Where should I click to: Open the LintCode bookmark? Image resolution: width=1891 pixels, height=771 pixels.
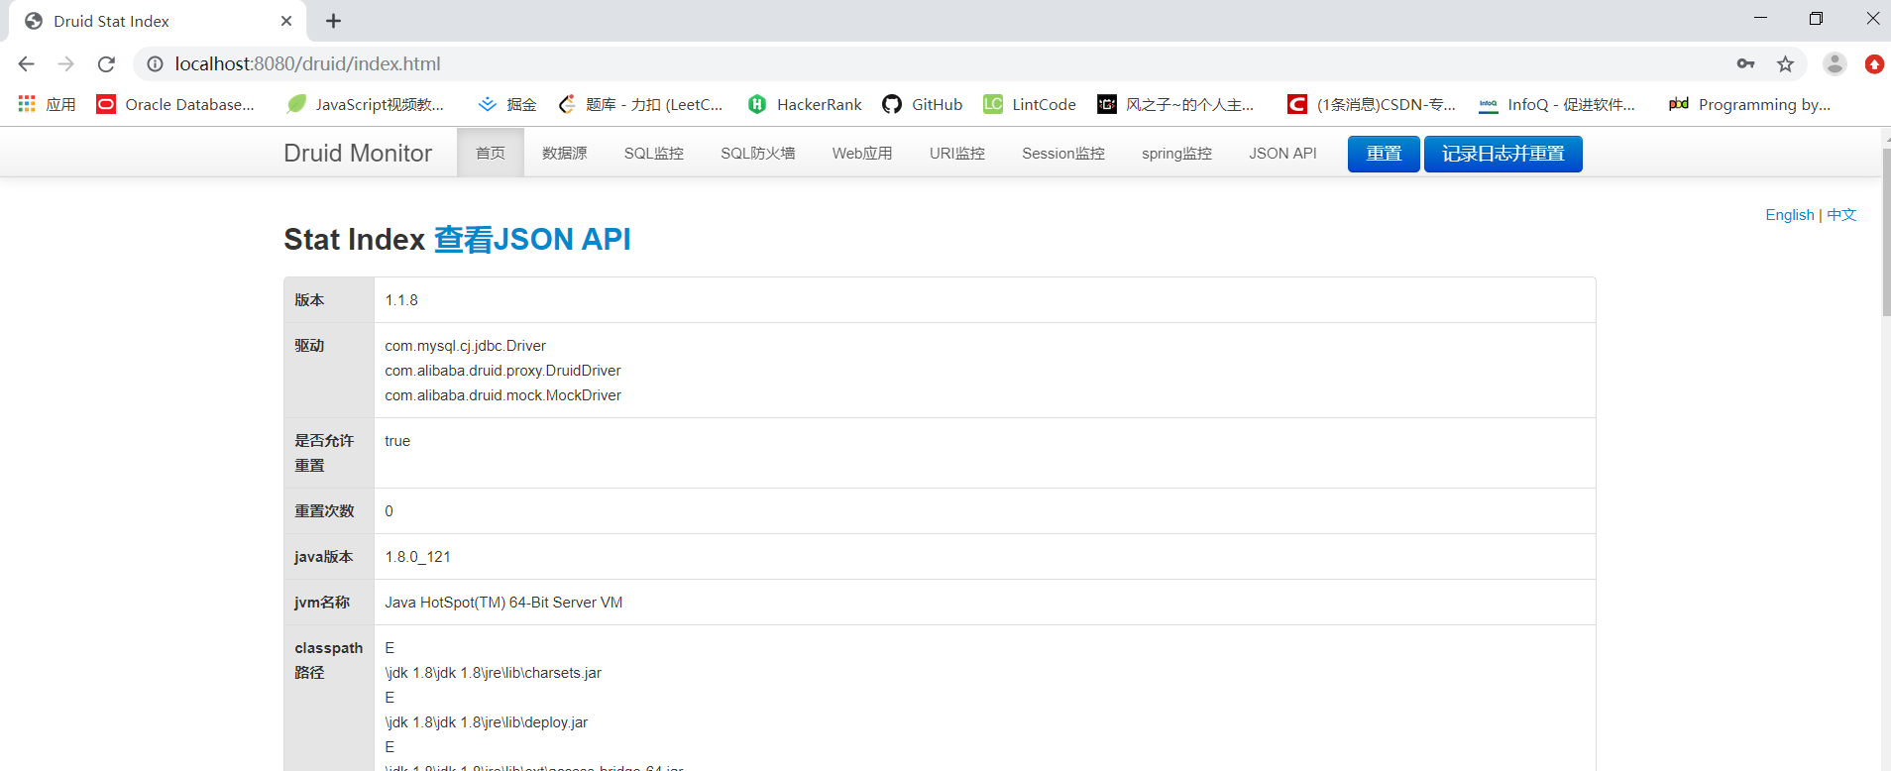coord(1030,104)
